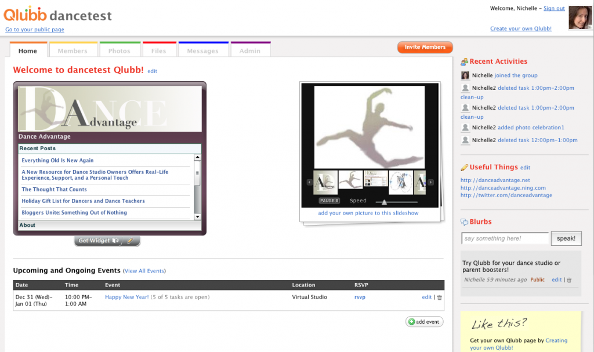Viewport: 594px width, 352px height.
Task: Click Nichelle2 avatar next to added photo celebration1
Action: 465,128
